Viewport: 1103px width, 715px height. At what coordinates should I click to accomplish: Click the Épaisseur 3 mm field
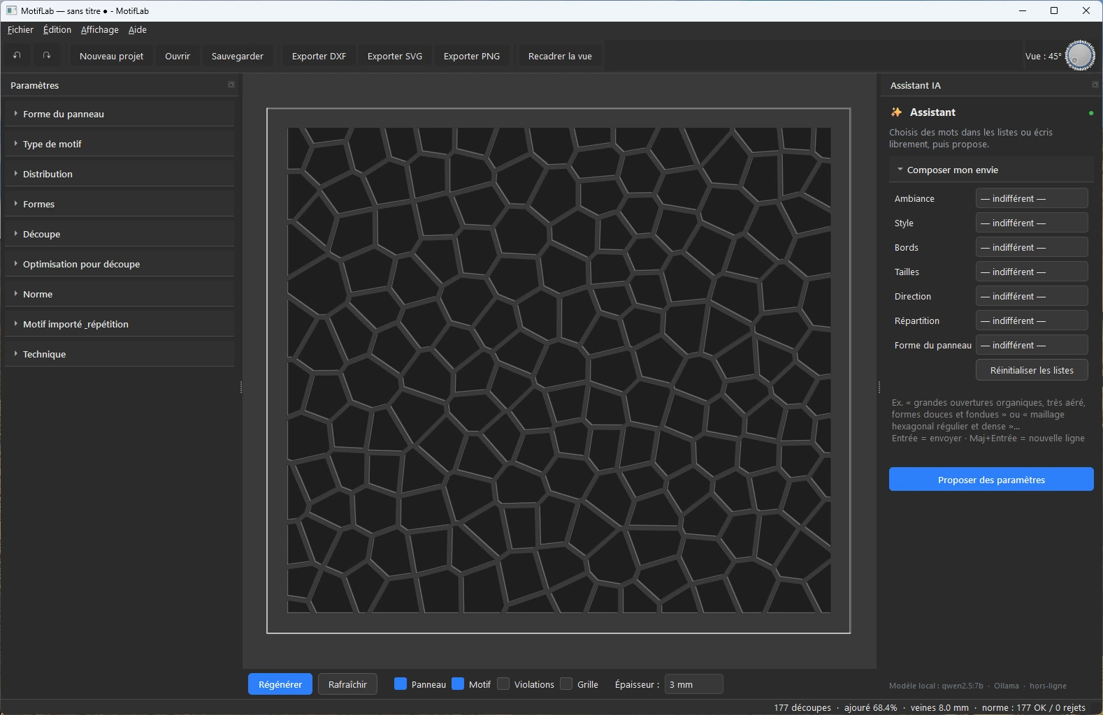tap(693, 684)
